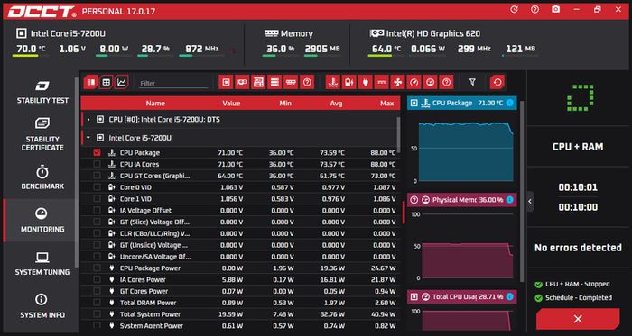The image size is (632, 336).
Task: Show only usage dial sensors
Action: (430, 82)
